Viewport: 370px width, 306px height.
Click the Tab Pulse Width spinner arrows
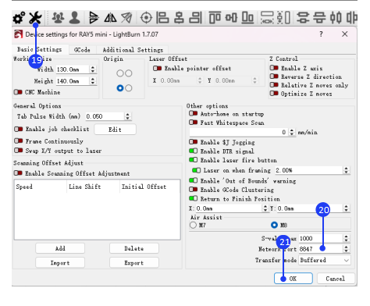tap(127, 116)
